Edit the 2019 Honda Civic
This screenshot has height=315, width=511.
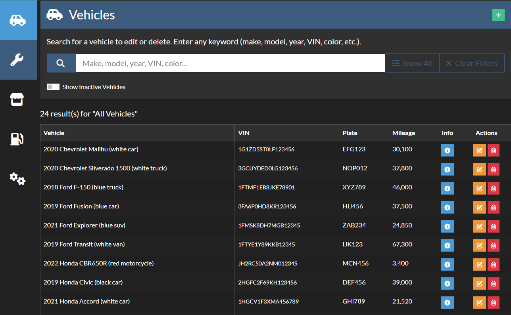(479, 283)
